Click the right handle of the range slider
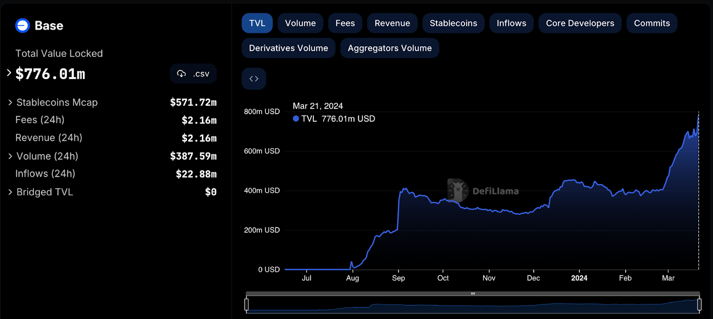The image size is (713, 319). pyautogui.click(x=699, y=304)
